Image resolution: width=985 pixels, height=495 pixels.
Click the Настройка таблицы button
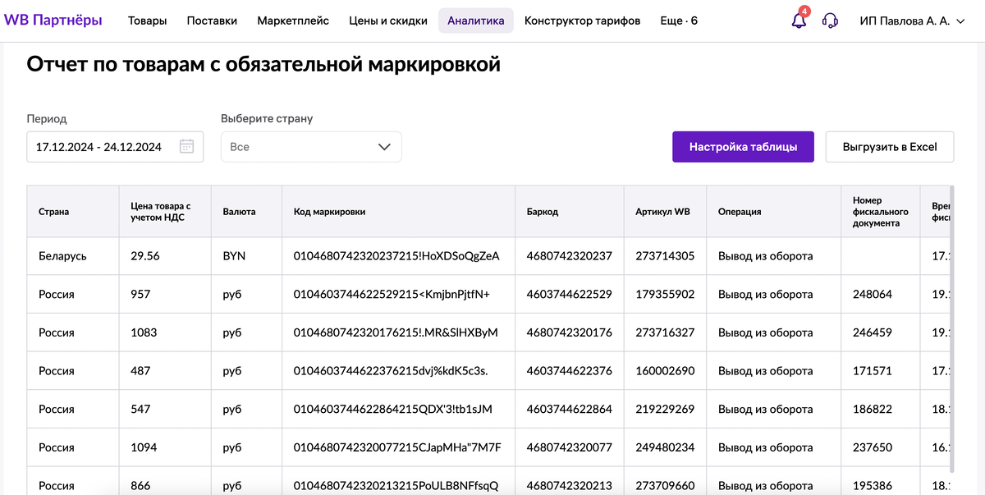click(743, 146)
